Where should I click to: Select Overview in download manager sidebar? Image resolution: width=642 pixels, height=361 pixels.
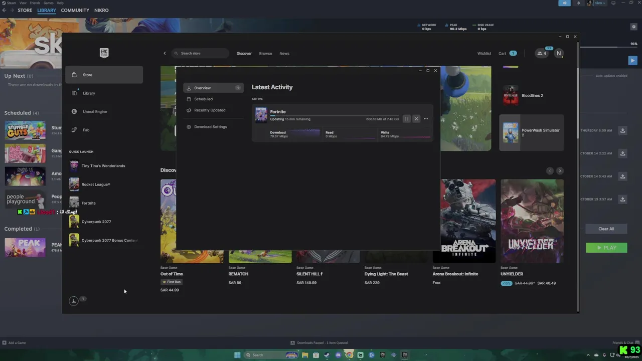coord(213,88)
